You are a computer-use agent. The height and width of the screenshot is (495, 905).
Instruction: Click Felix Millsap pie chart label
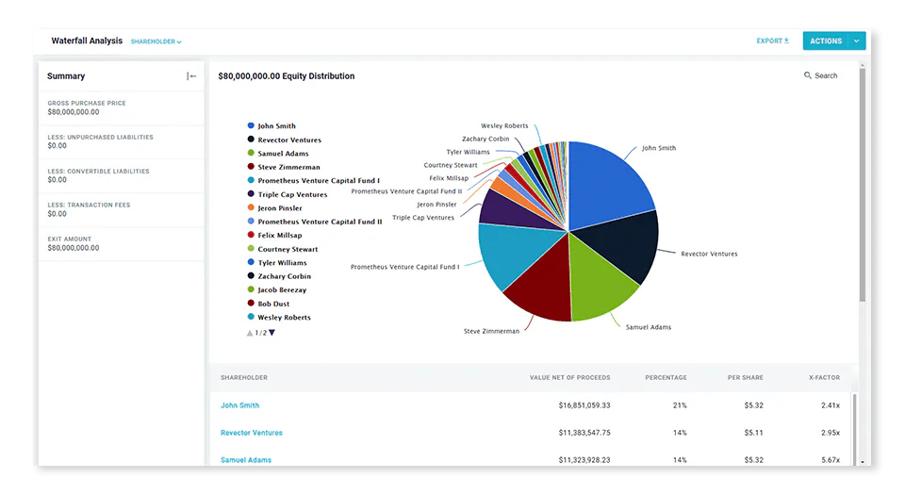[x=449, y=178]
